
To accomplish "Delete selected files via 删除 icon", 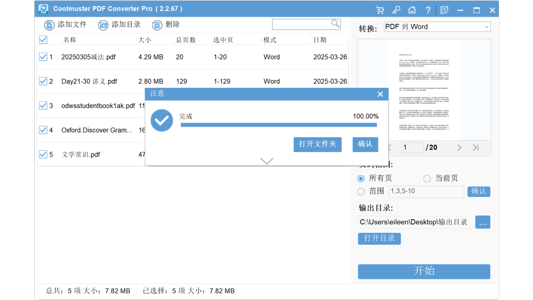I will (x=157, y=25).
